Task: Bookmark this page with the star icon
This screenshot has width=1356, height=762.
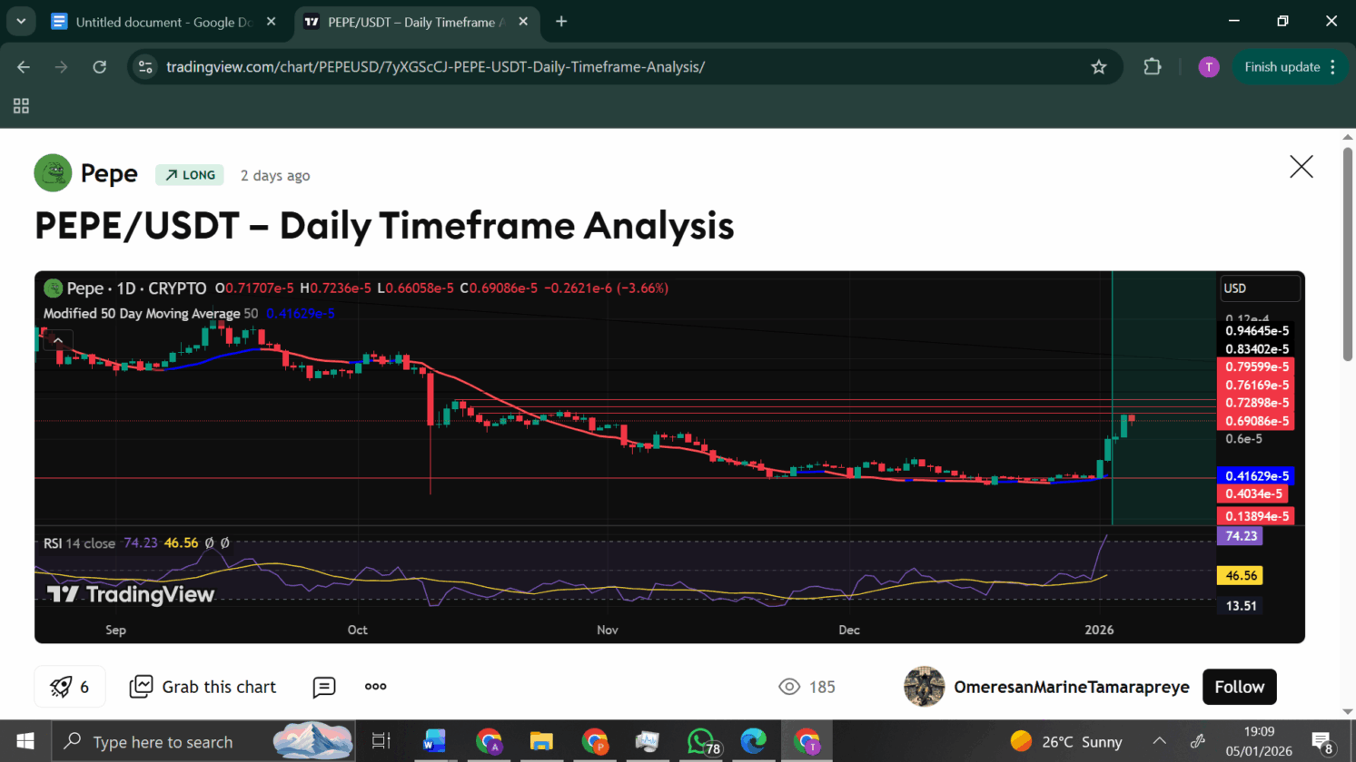Action: 1099,67
